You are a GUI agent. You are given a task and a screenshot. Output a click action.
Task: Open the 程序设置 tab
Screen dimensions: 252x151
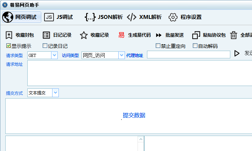[x=185, y=17]
